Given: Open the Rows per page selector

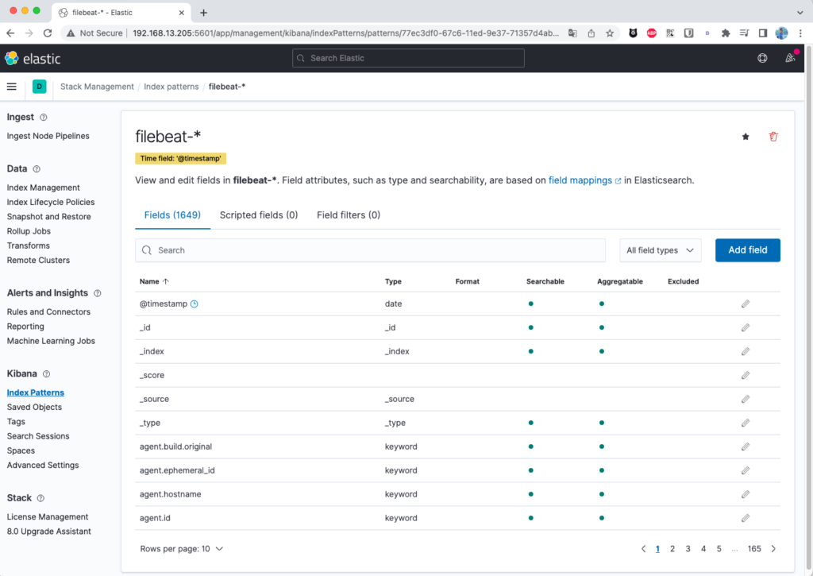Looking at the screenshot, I should (x=182, y=548).
